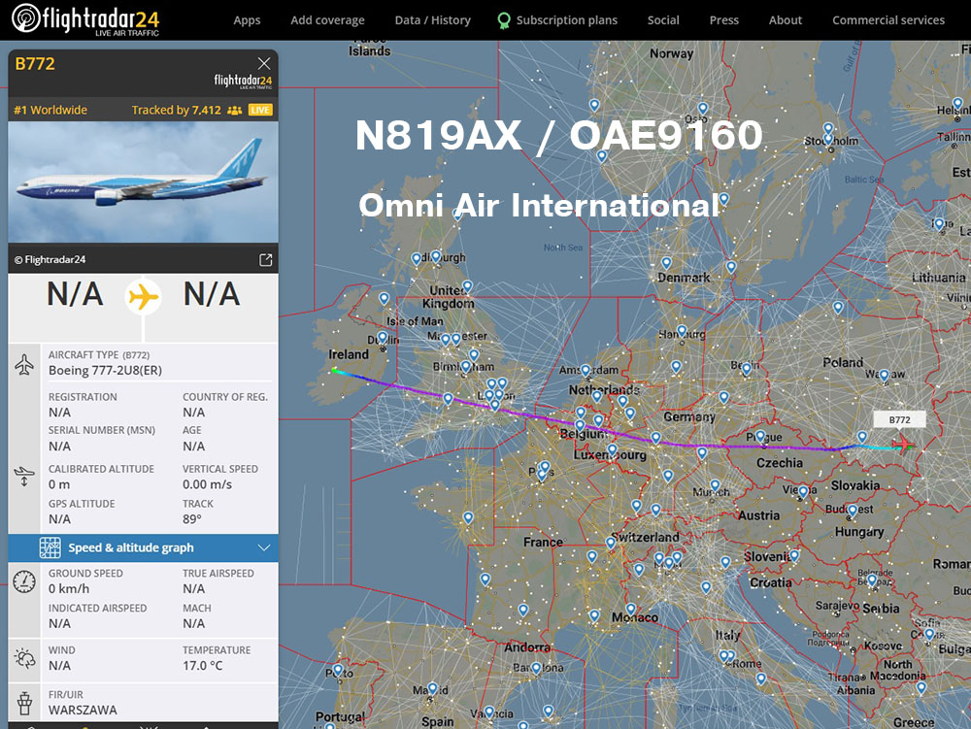Open photo in new window icon
The height and width of the screenshot is (729, 971).
(266, 260)
